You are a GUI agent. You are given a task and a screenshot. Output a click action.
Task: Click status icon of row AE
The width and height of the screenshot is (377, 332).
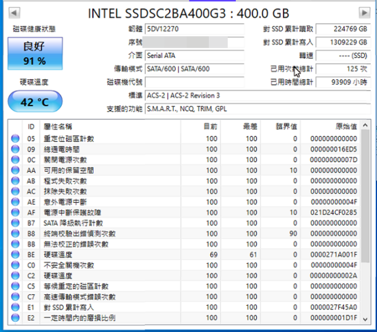pos(15,202)
